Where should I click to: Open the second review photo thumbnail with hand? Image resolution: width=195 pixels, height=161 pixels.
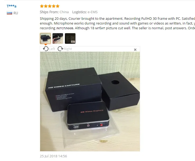tap(58, 38)
